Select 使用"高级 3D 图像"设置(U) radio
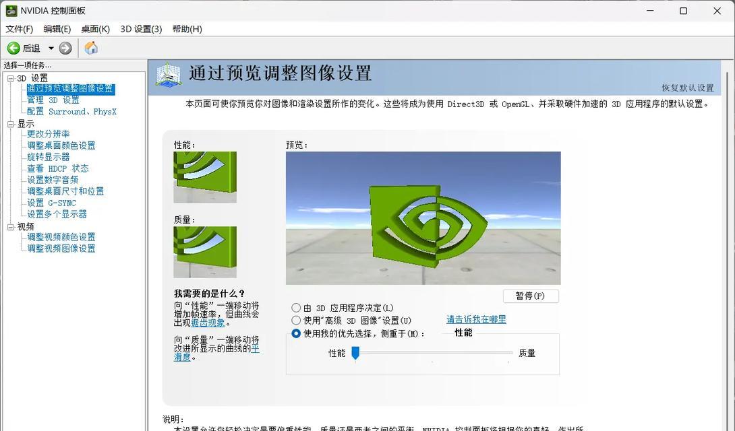This screenshot has width=735, height=431. pyautogui.click(x=296, y=321)
